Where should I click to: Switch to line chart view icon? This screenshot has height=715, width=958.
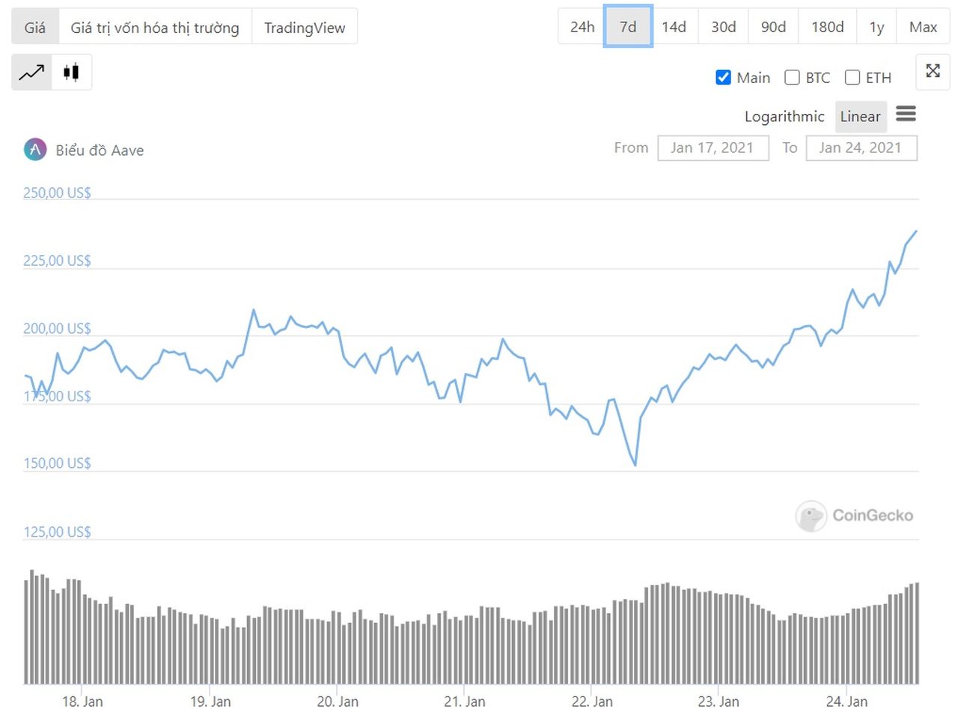click(31, 73)
